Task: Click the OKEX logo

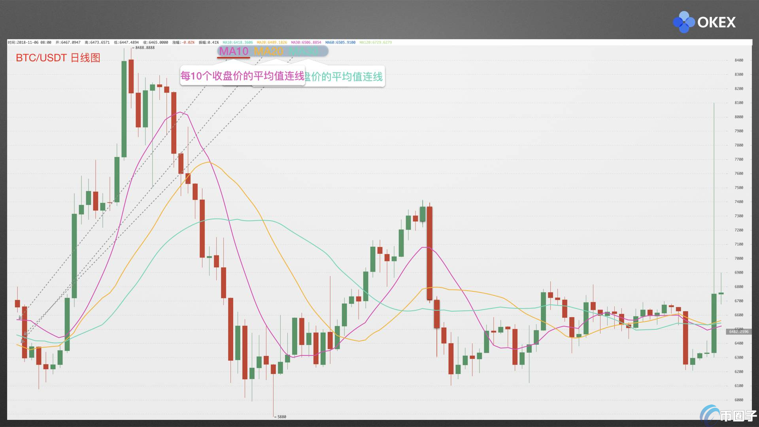Action: pyautogui.click(x=704, y=22)
